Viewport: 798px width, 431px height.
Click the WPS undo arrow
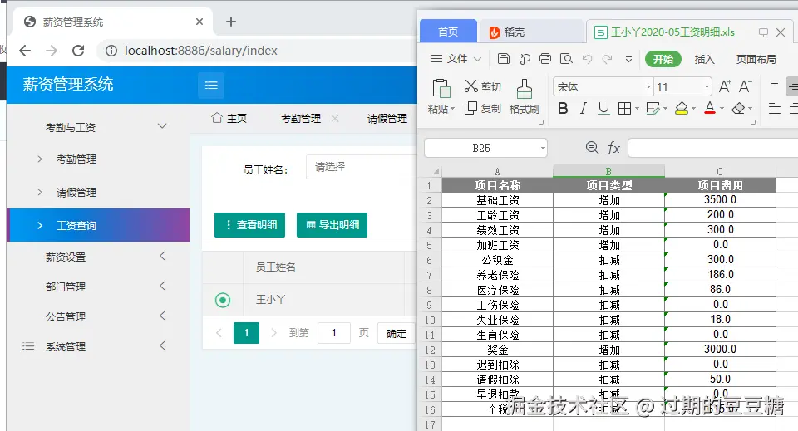click(x=587, y=59)
